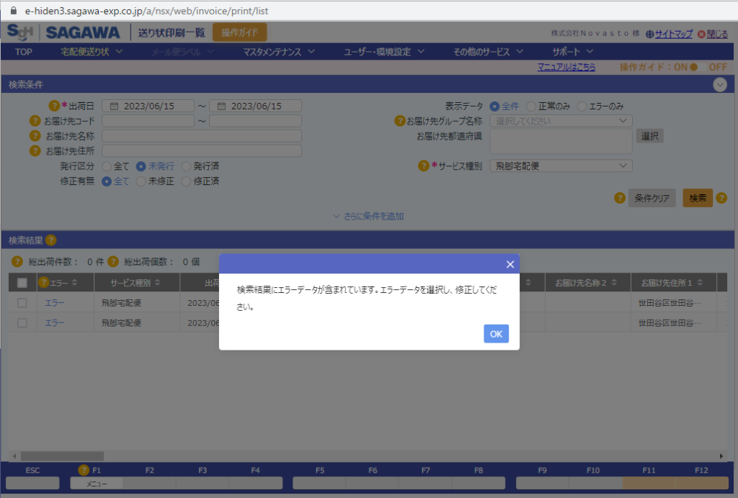
Task: Click the help icon next to 検索結果 header
Action: (51, 240)
